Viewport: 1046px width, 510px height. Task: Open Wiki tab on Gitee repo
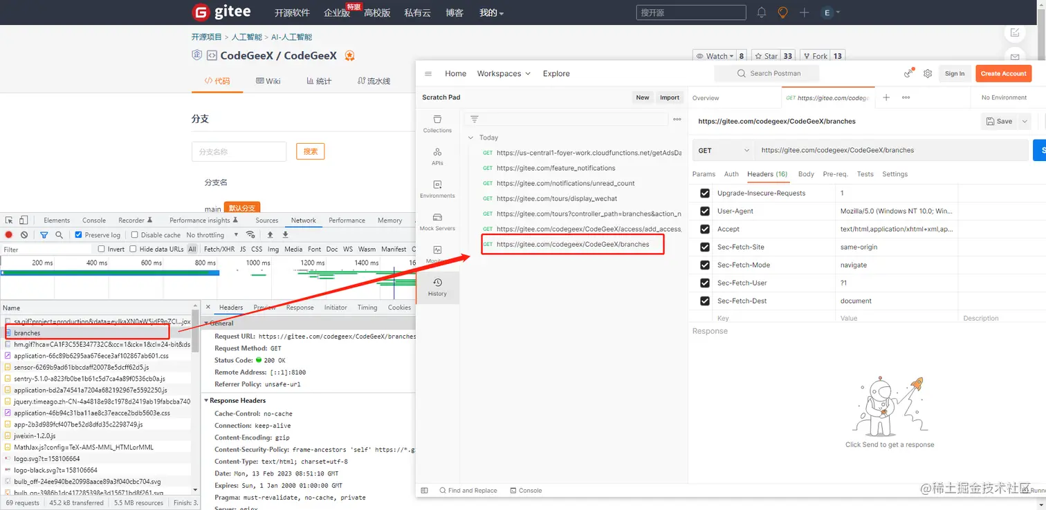coord(268,81)
